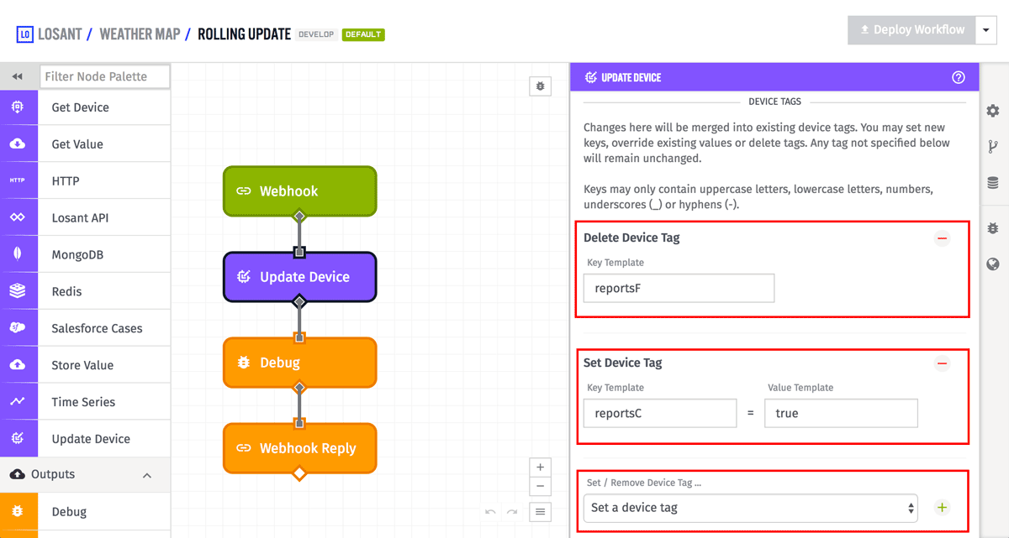Select the orange Debug node on canvas
Screen dimensions: 1009x538
(299, 363)
